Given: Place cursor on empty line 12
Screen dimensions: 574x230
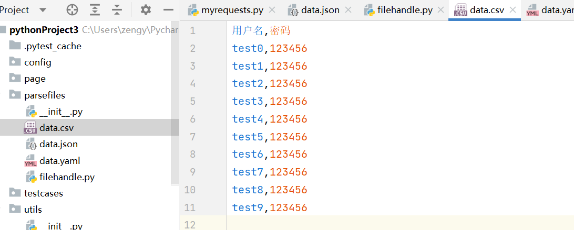Looking at the screenshot, I should click(400, 223).
